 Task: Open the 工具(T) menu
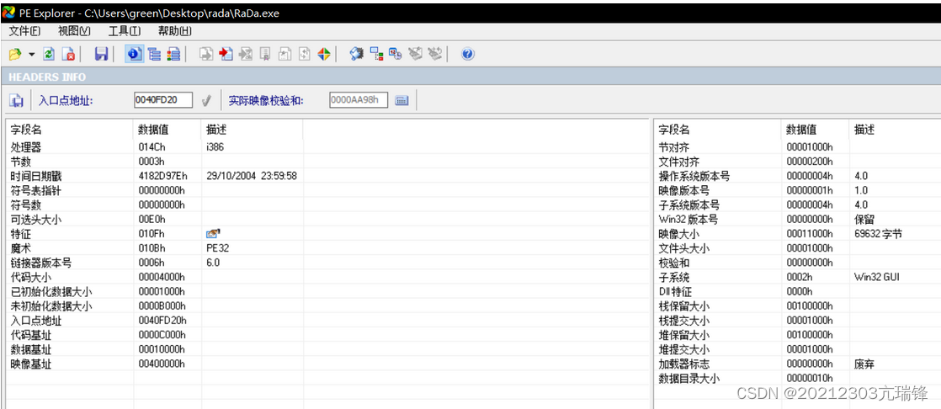tap(125, 31)
